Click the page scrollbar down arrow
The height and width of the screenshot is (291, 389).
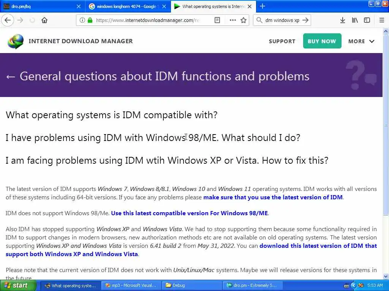pyautogui.click(x=386, y=276)
